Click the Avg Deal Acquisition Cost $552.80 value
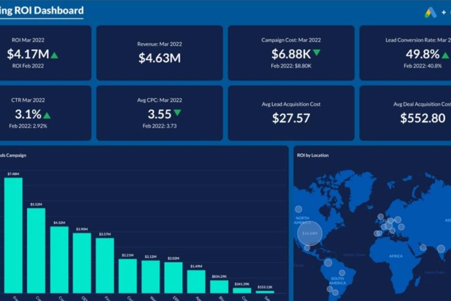The width and height of the screenshot is (451, 301). click(422, 118)
